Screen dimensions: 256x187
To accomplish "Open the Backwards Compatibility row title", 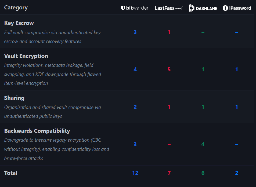I will point(37,131).
